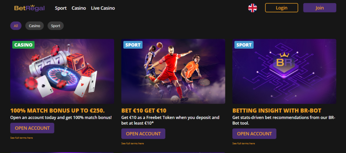346x153 pixels.
Task: Select the All filter chip
Action: 16,26
